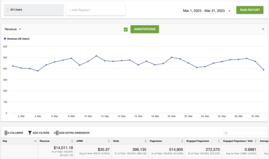Screen dimensions: 269x159
Task: Sort by Engaged Pageviews column arrows
Action: pos(219,141)
